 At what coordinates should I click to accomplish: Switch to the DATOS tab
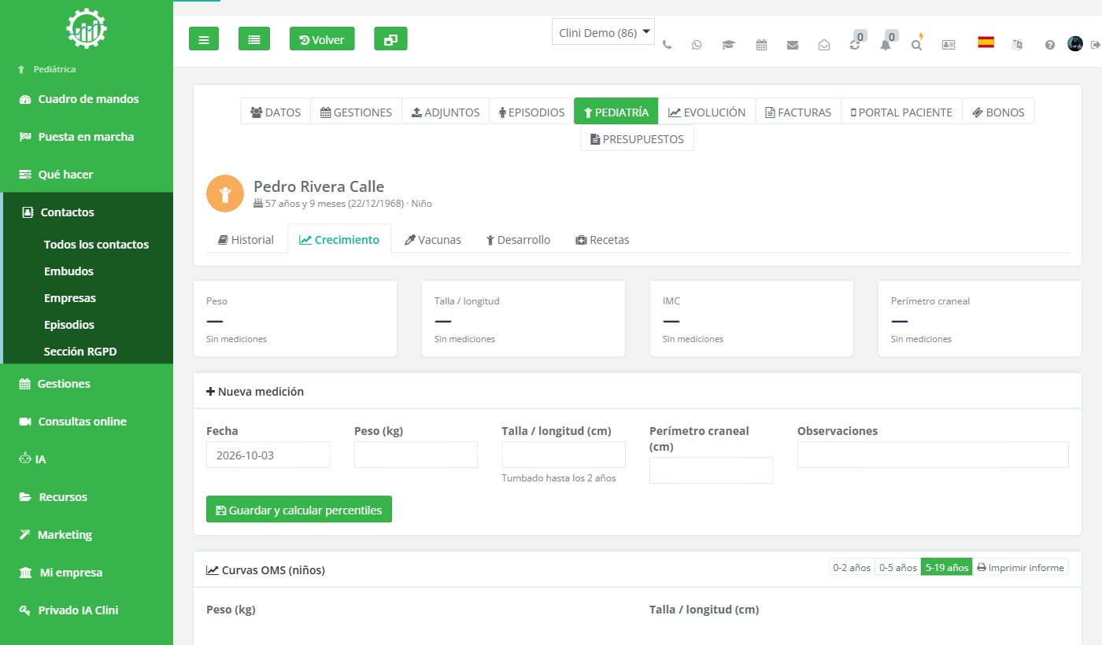(275, 112)
